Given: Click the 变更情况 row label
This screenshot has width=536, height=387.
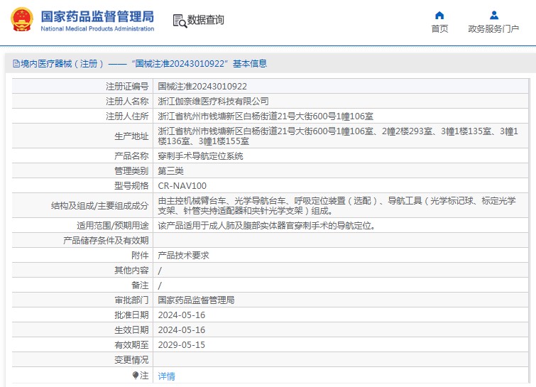Looking at the screenshot, I should (x=131, y=359).
